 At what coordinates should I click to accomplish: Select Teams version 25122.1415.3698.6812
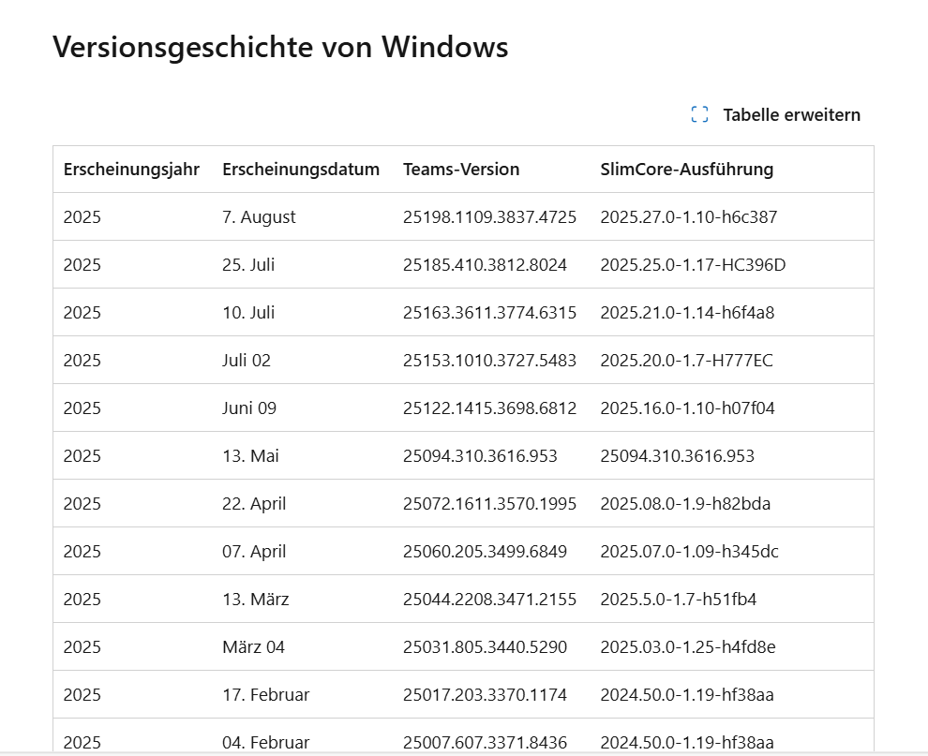pyautogui.click(x=489, y=408)
